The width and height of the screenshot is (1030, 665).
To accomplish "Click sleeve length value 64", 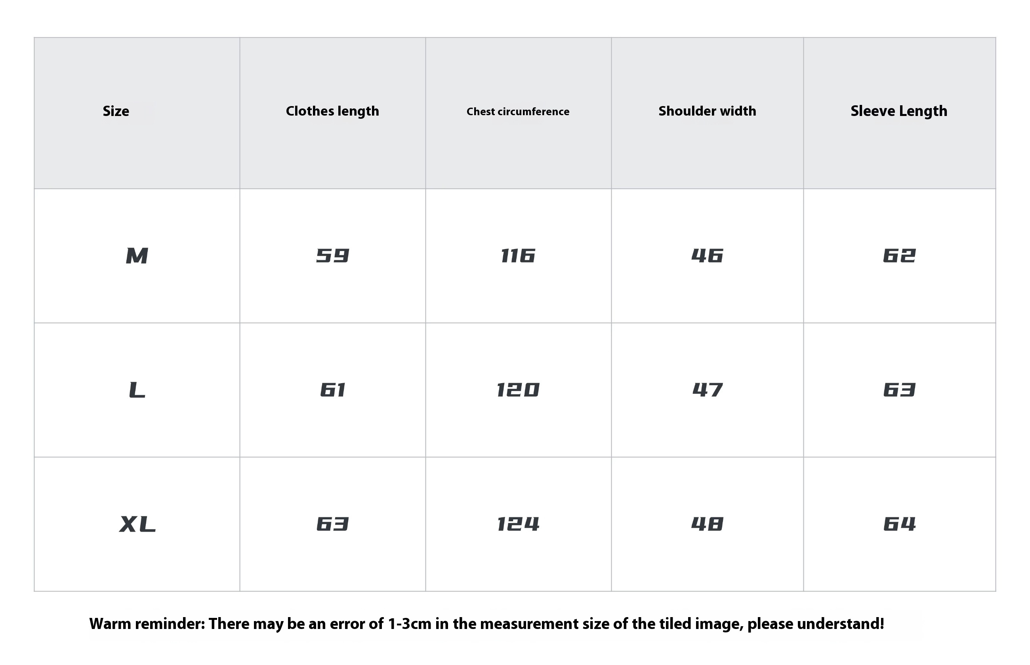I will click(x=899, y=524).
